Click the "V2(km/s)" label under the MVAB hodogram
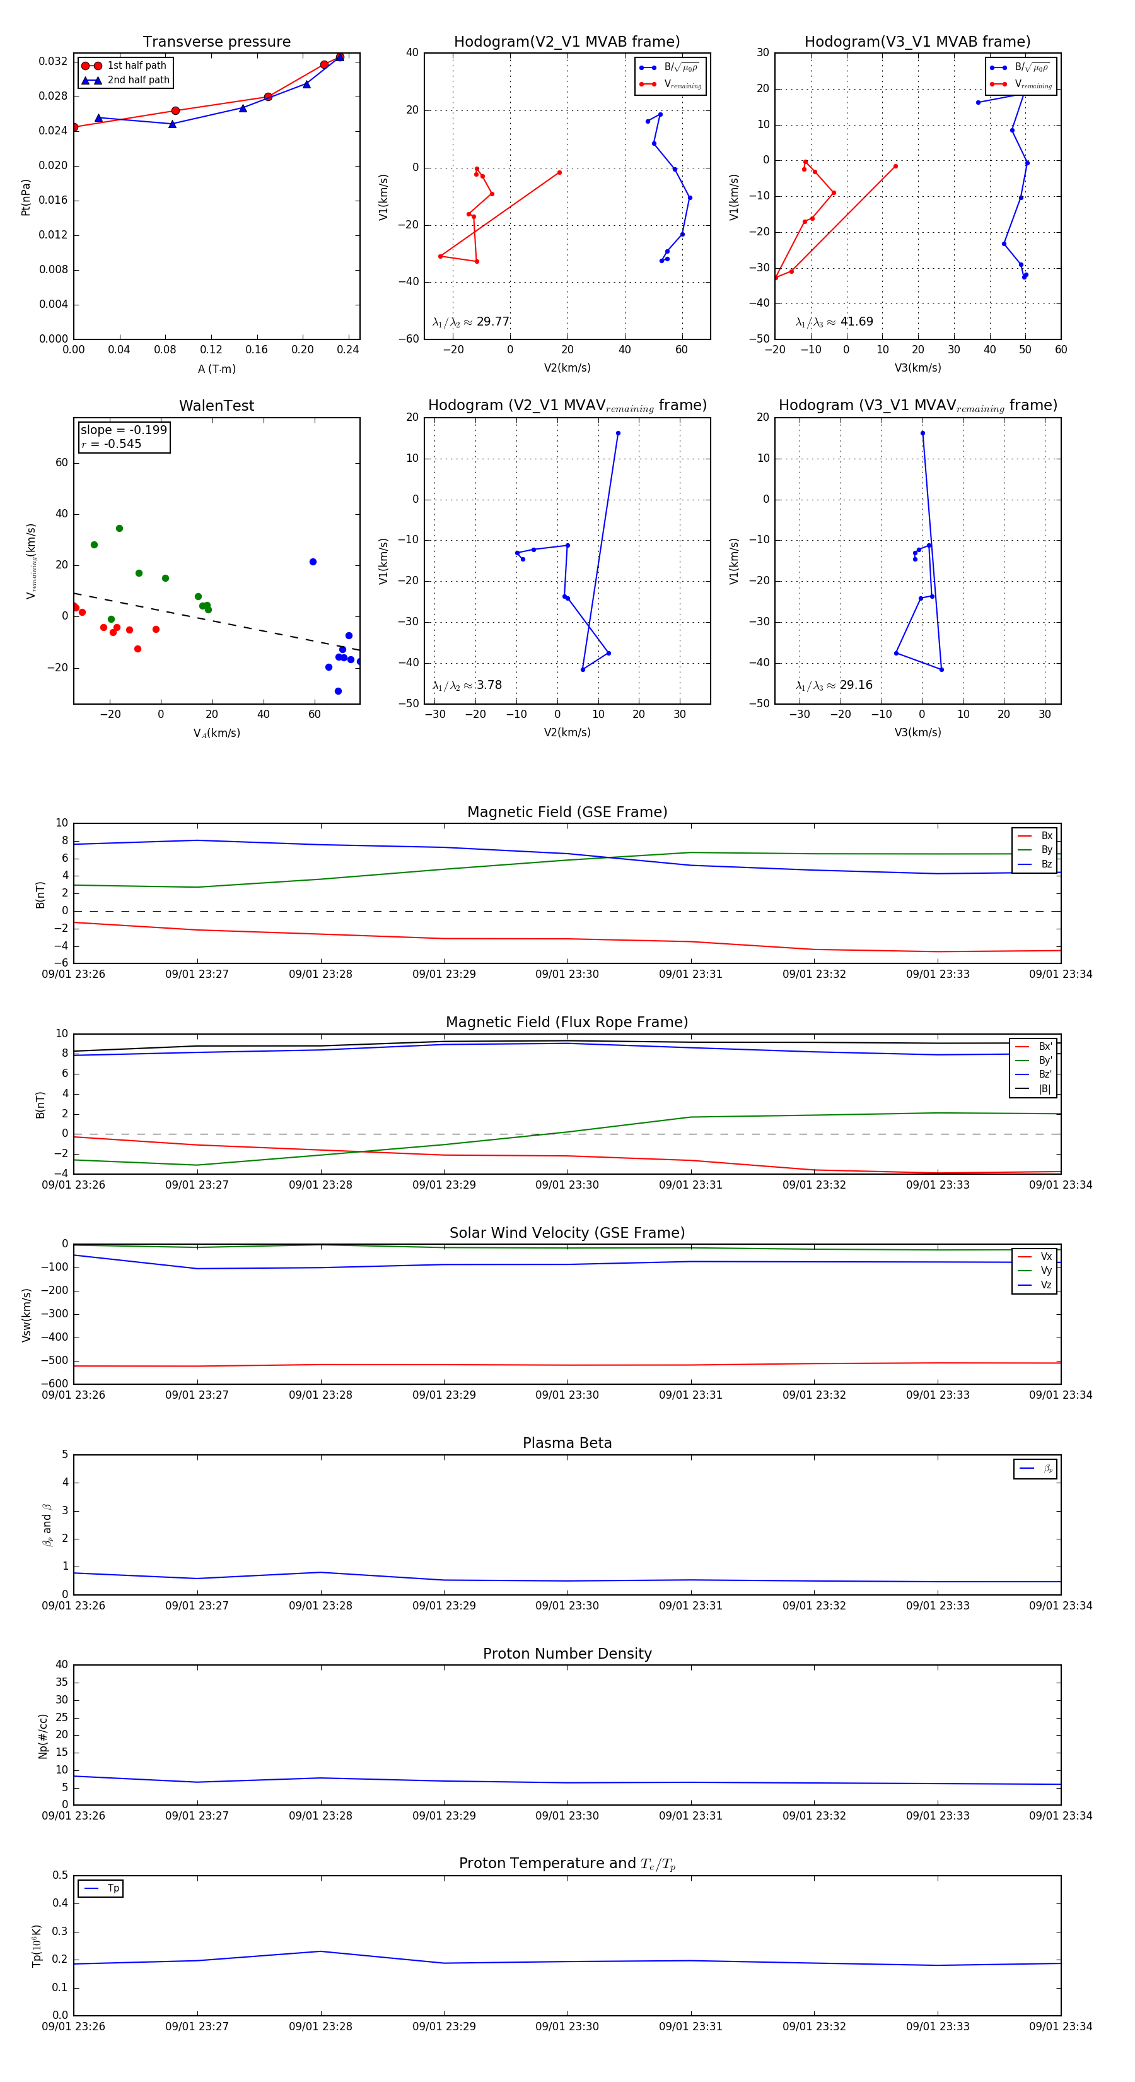Screen dimensions: 1135x2082 (x=567, y=368)
